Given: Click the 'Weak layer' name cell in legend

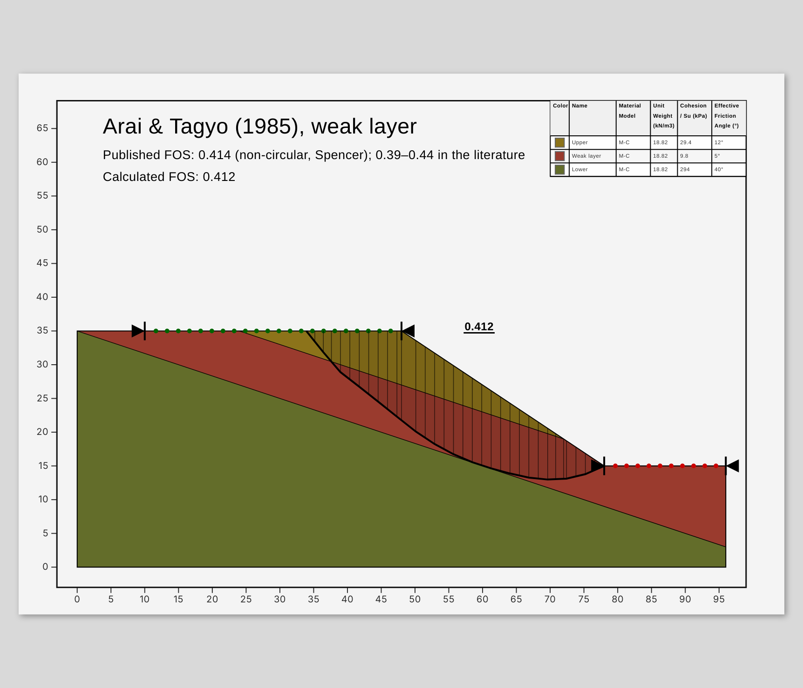Looking at the screenshot, I should [x=592, y=156].
